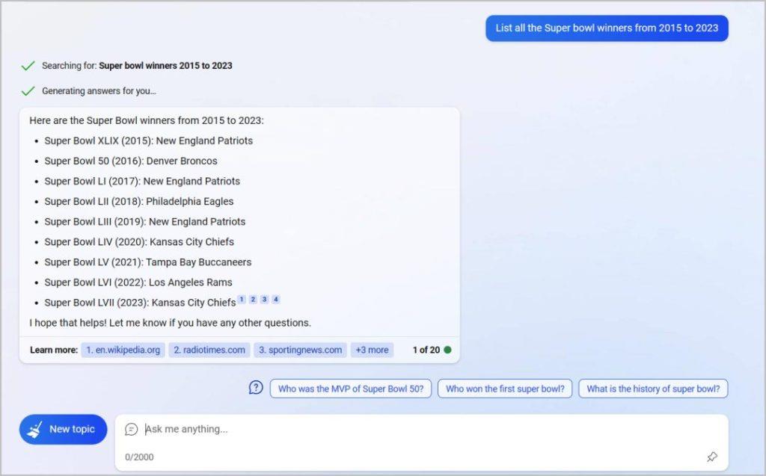
Task: Choose suggestion Who was the MVP of Super Bowl 50?
Action: click(x=351, y=389)
